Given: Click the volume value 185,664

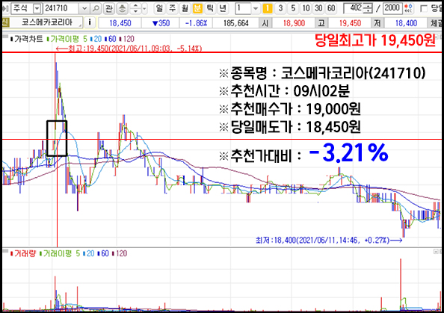Looking at the screenshot, I should (x=236, y=23).
